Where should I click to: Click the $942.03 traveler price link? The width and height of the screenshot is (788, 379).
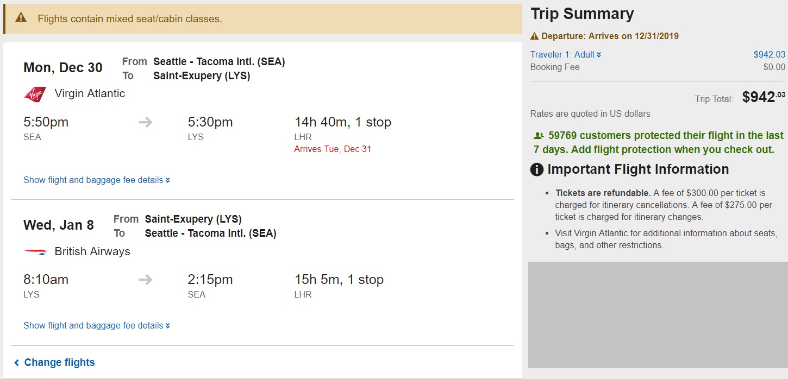click(x=769, y=55)
